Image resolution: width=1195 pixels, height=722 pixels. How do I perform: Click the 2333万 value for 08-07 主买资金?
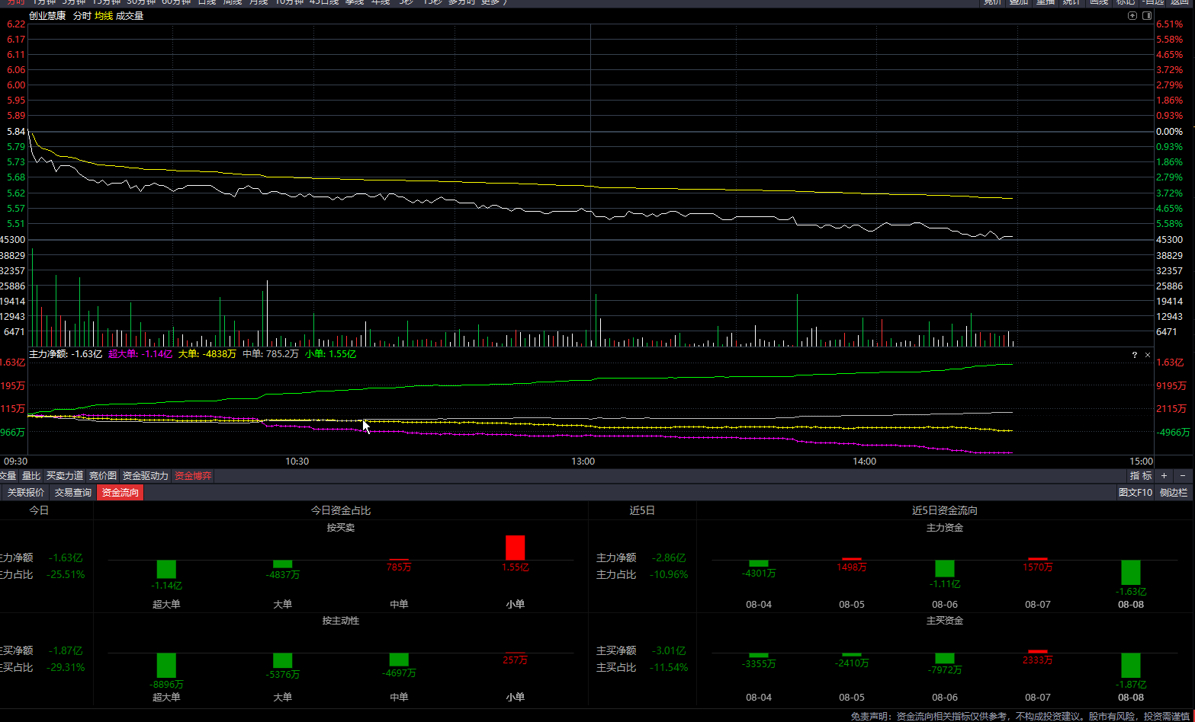coord(1038,660)
